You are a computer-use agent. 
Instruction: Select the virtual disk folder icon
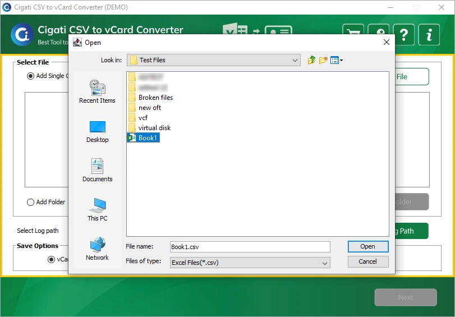pyautogui.click(x=132, y=128)
